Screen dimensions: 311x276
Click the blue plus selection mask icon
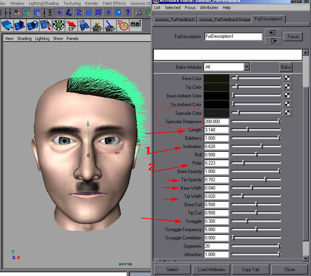pyautogui.click(x=59, y=13)
